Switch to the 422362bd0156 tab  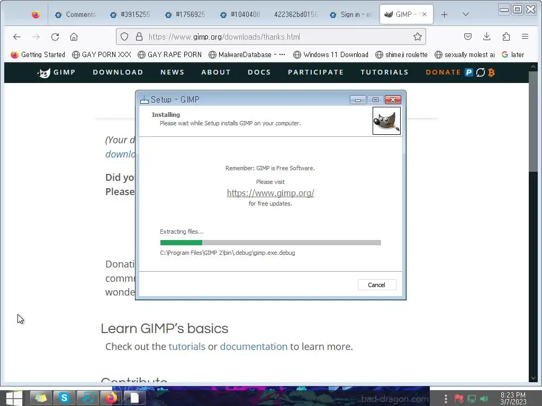click(x=295, y=14)
